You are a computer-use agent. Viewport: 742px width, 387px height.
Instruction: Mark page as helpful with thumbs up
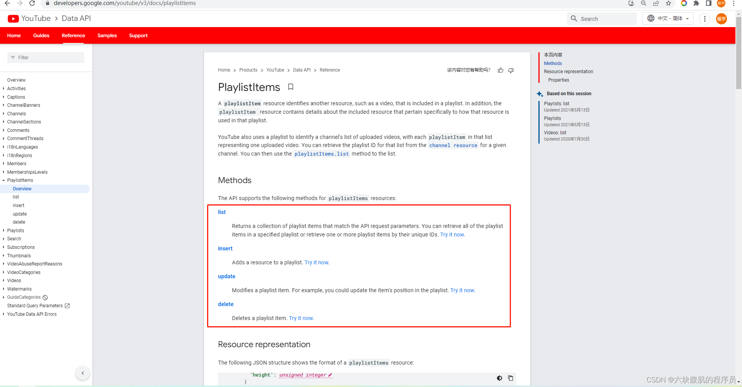pyautogui.click(x=500, y=70)
